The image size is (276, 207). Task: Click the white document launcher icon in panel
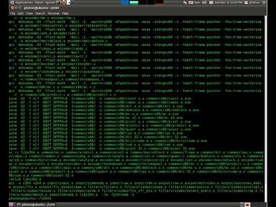coord(68,2)
